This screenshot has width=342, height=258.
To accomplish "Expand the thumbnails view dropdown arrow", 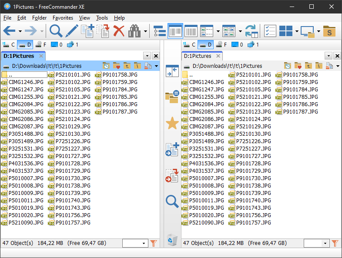I will click(240, 31).
